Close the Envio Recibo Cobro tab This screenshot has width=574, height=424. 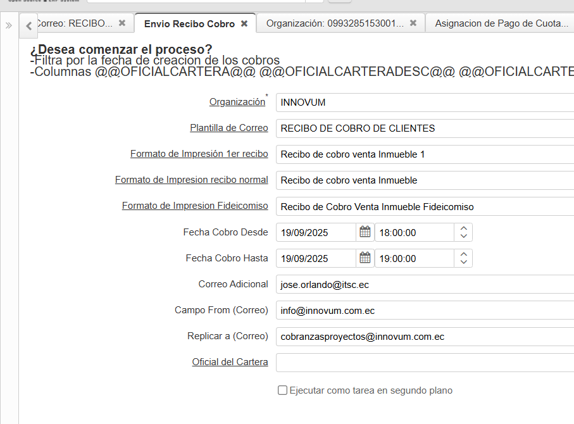(x=244, y=23)
